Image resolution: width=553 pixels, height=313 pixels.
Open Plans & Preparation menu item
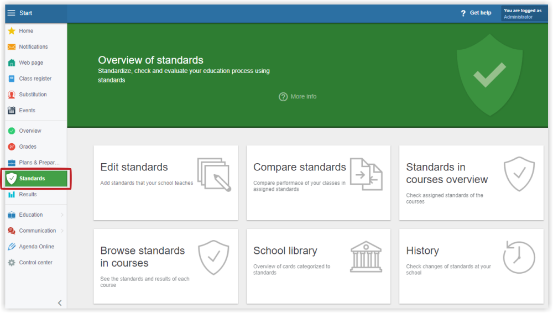coord(39,163)
